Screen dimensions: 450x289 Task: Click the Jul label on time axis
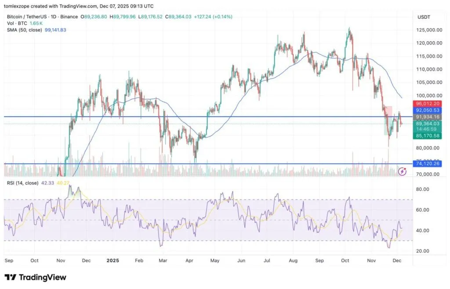coord(267,260)
